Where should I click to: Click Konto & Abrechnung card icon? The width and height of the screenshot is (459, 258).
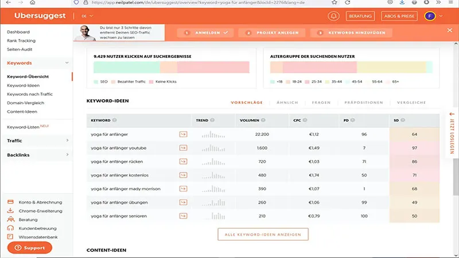click(10, 202)
